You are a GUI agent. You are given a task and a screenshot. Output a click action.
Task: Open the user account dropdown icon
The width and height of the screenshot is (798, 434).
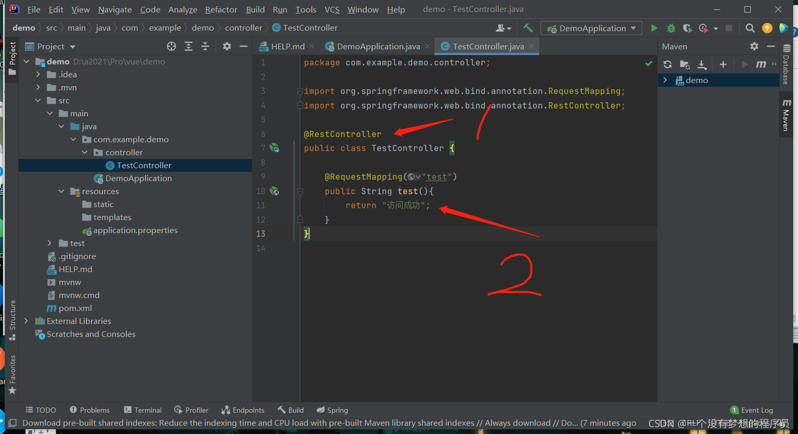(503, 28)
